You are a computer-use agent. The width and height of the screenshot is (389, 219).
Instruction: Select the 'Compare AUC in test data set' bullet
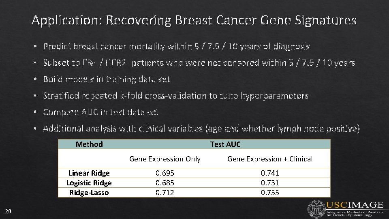point(100,112)
